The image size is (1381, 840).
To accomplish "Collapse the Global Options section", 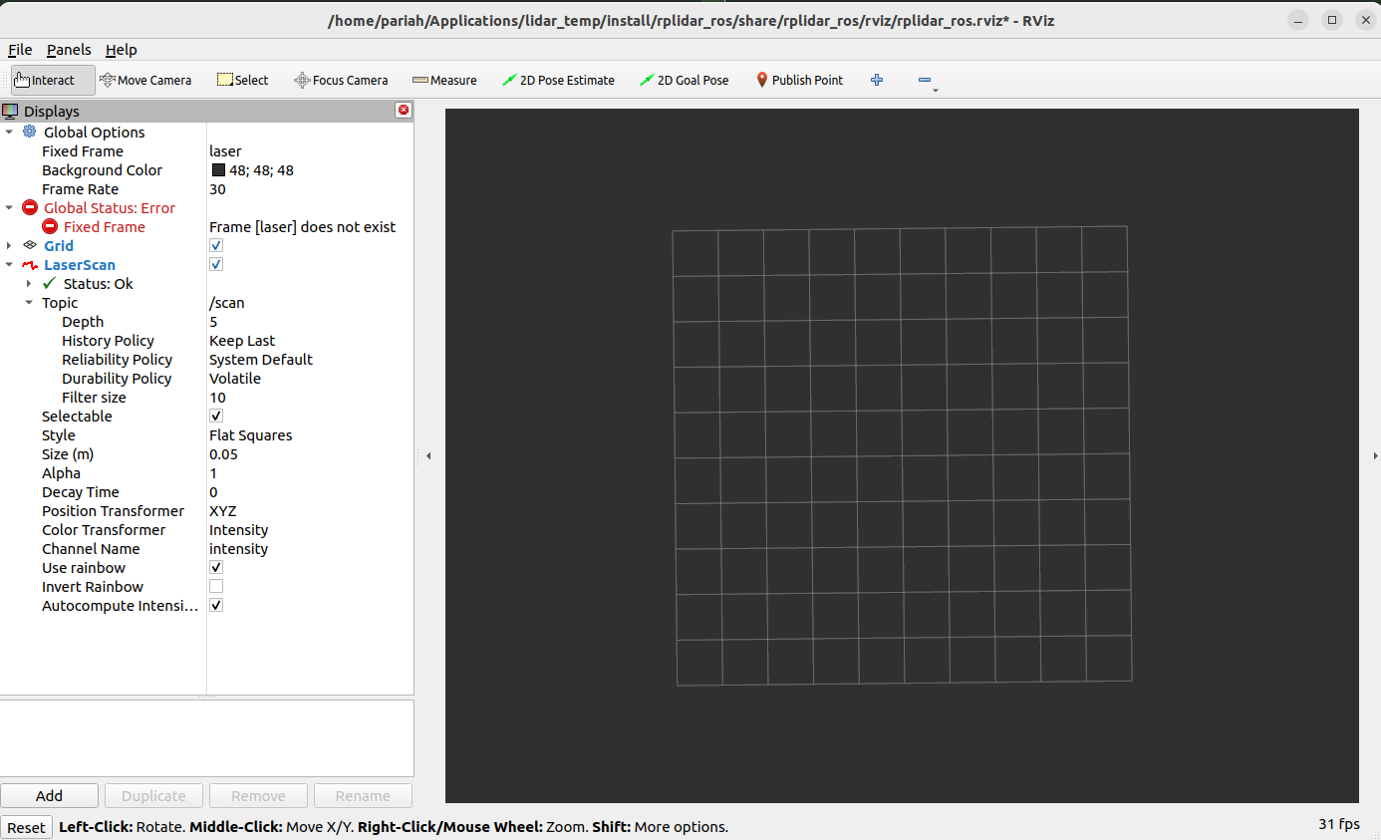I will point(9,132).
